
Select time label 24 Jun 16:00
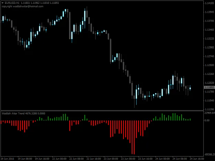[x=197, y=159]
